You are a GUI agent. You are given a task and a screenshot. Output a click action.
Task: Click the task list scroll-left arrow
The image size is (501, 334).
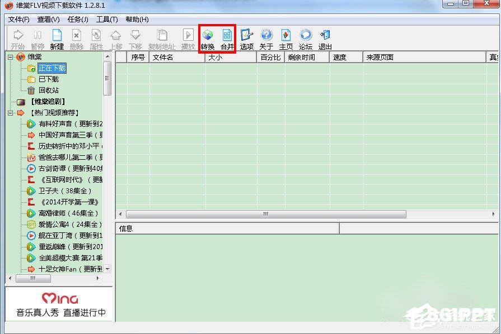(x=120, y=214)
